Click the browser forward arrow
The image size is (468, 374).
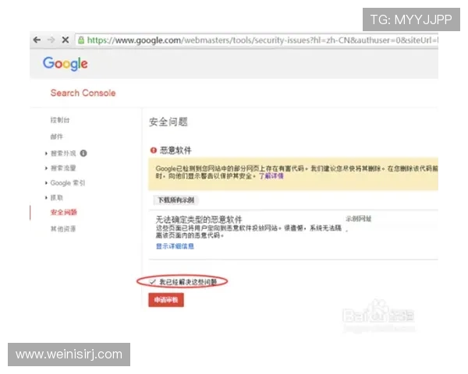[x=51, y=40]
